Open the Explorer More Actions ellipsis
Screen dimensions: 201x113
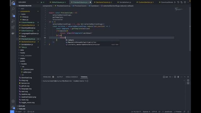(38, 2)
